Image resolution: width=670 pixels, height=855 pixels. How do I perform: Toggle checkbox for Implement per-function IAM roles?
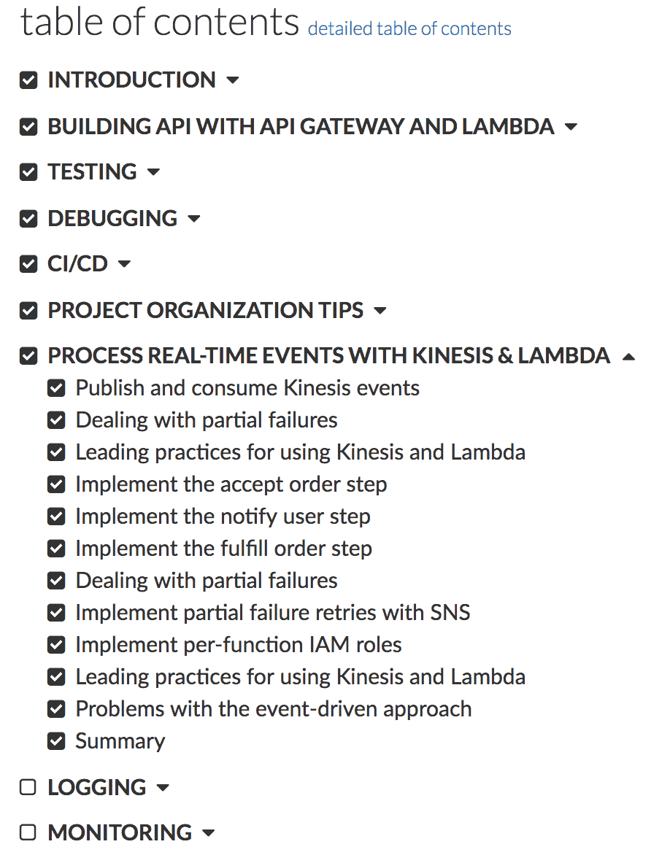(x=56, y=646)
